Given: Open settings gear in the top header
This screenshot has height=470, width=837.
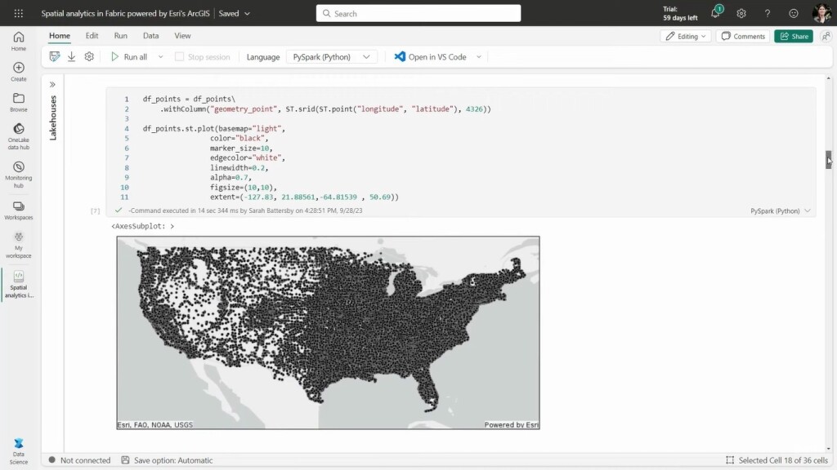Looking at the screenshot, I should click(x=741, y=13).
